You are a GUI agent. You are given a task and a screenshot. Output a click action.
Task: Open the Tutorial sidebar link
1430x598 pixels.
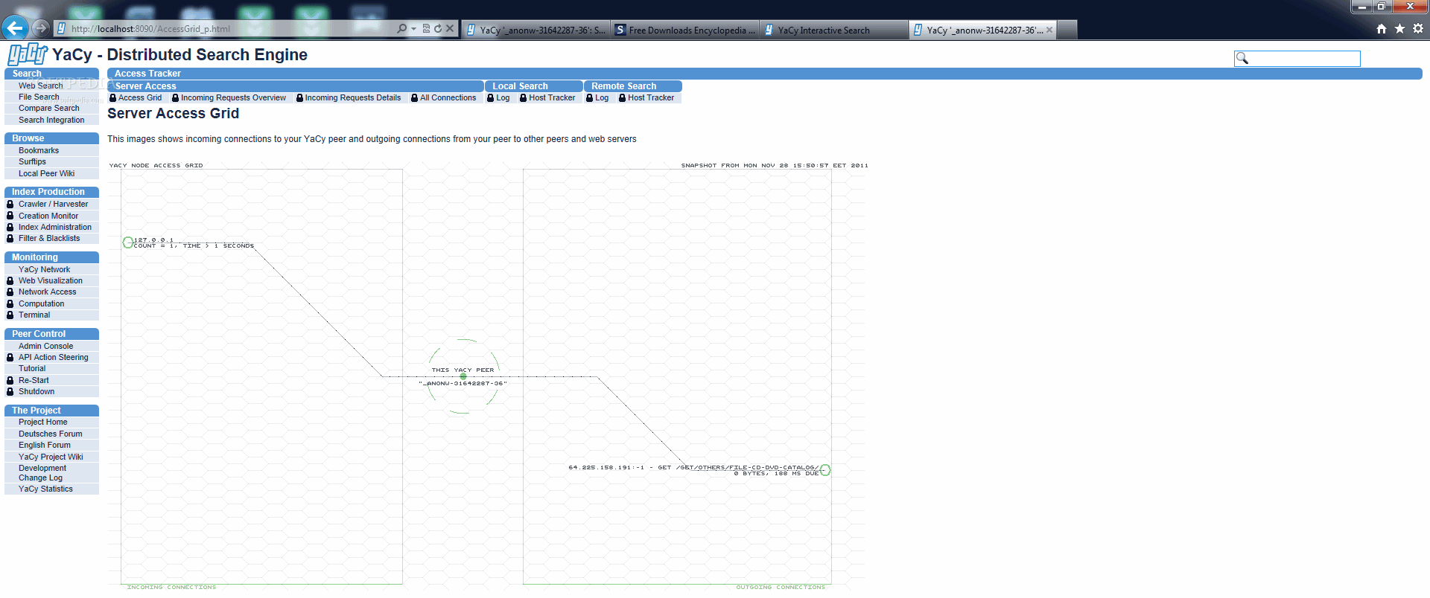(x=32, y=368)
